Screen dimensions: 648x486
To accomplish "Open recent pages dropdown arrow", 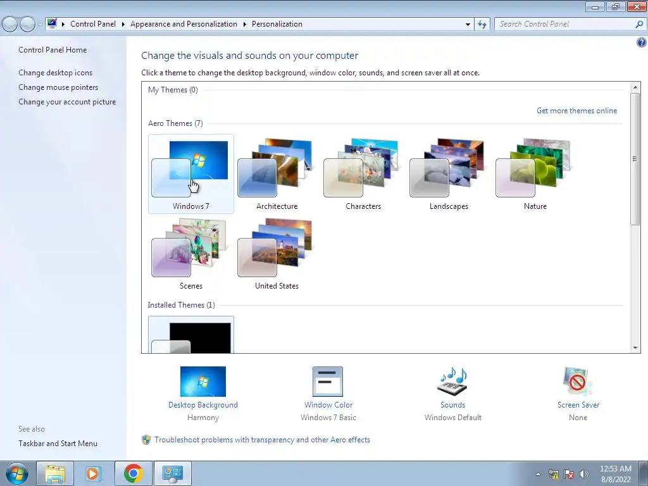I will [40, 25].
